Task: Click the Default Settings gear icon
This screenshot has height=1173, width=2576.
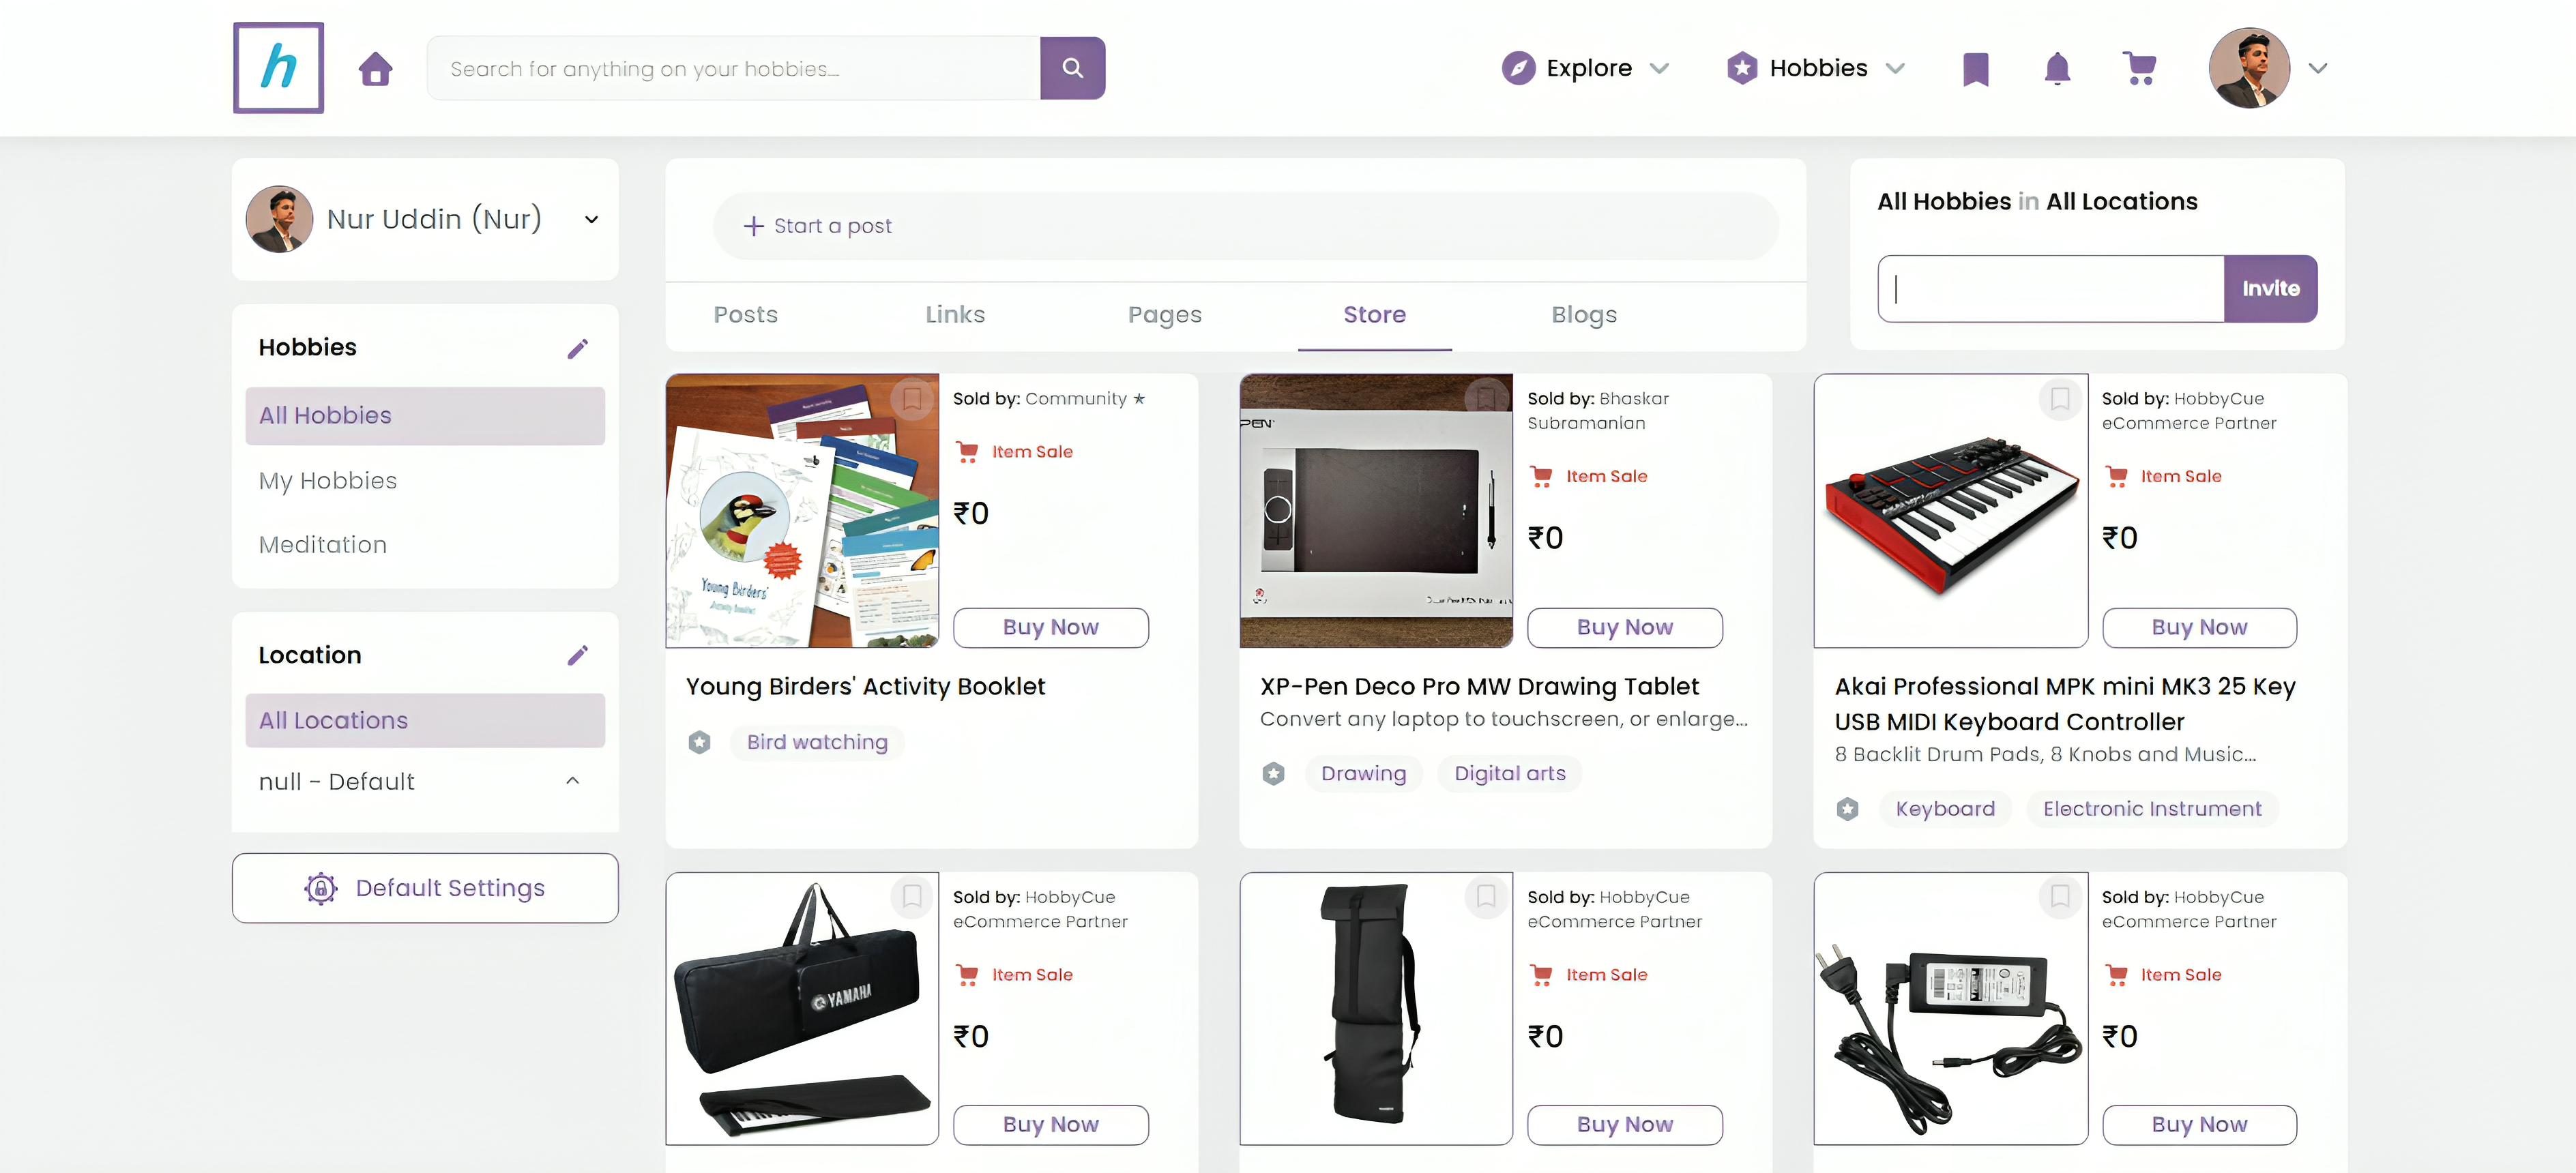Action: click(320, 888)
